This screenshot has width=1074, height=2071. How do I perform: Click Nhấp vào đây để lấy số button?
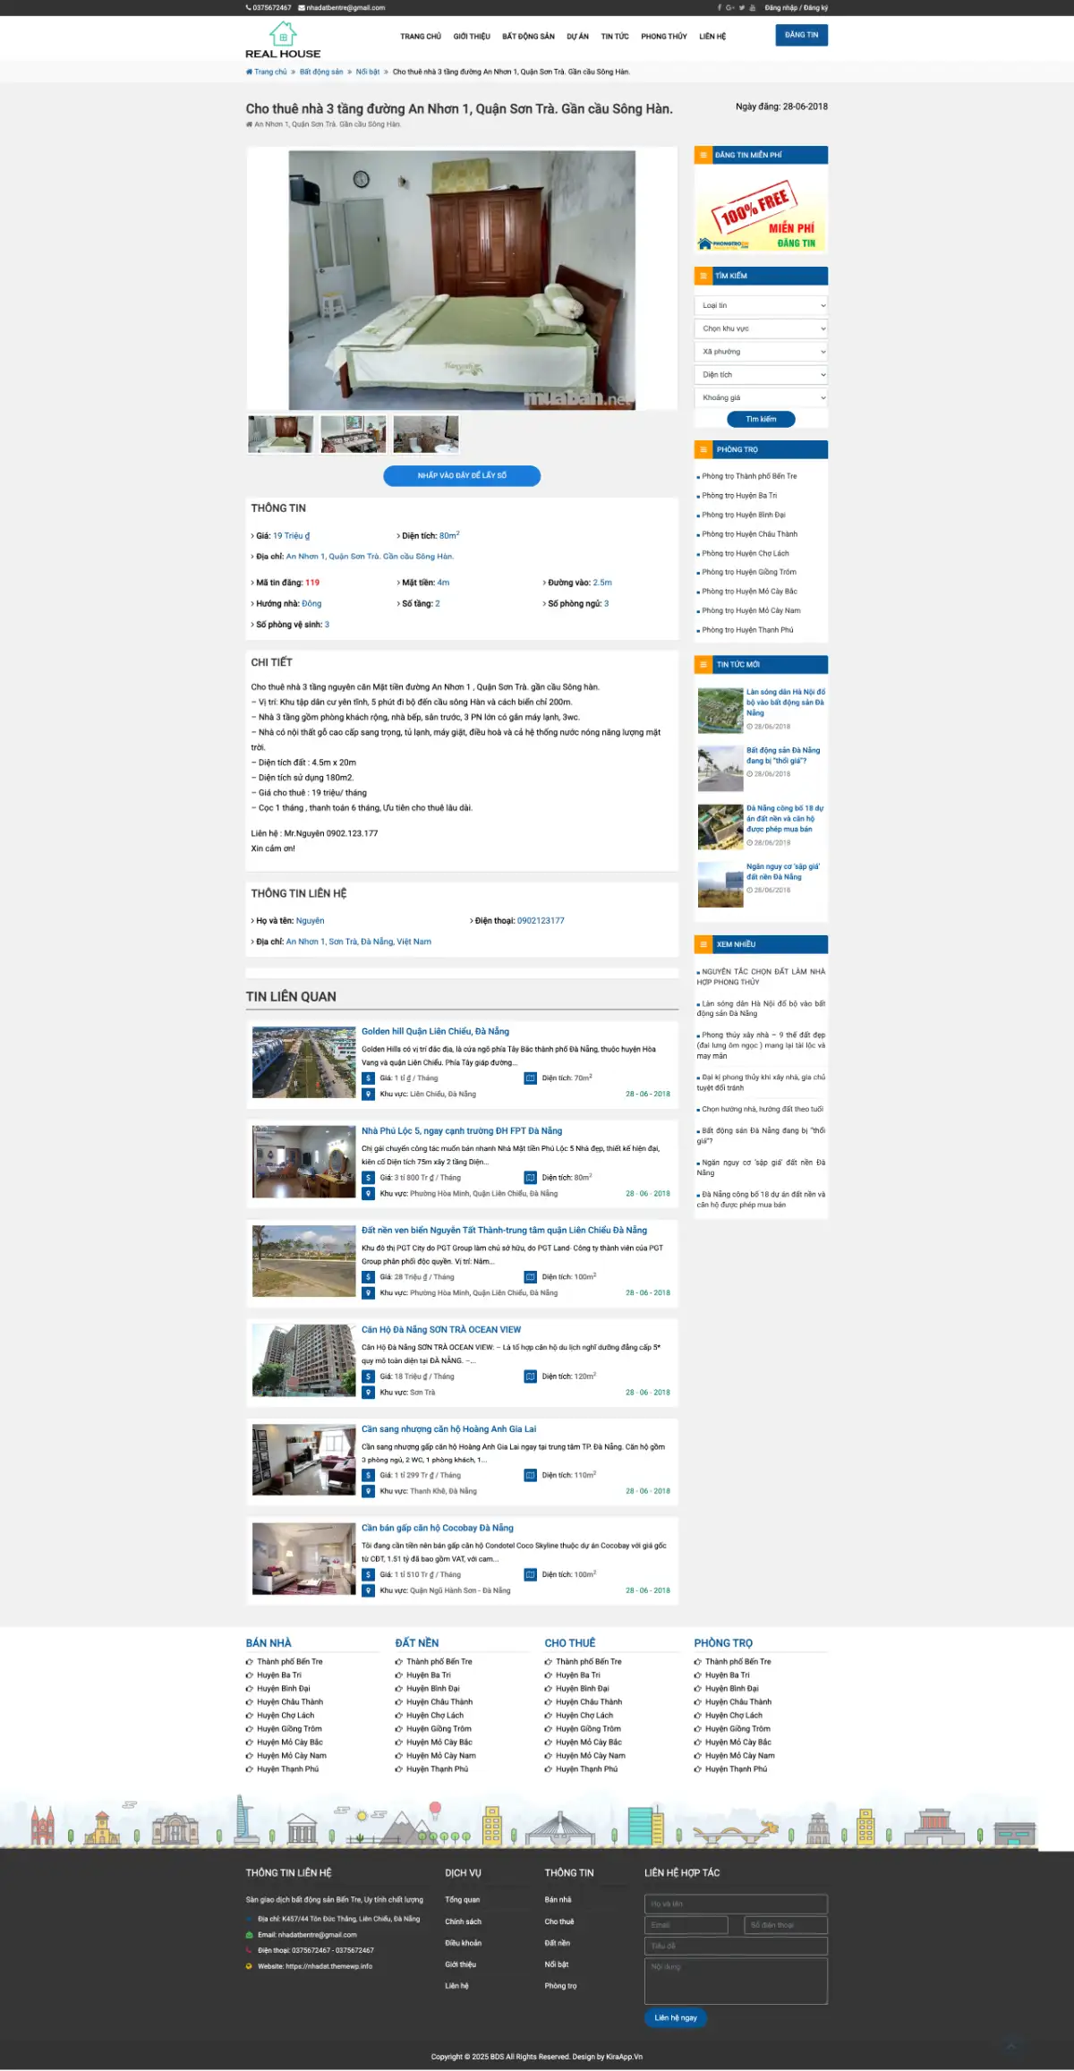[462, 476]
